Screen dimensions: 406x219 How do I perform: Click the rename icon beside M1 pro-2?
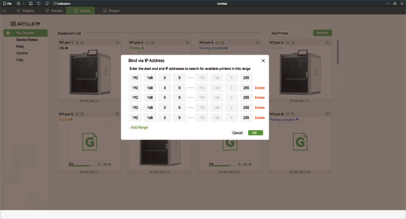pos(147,43)
